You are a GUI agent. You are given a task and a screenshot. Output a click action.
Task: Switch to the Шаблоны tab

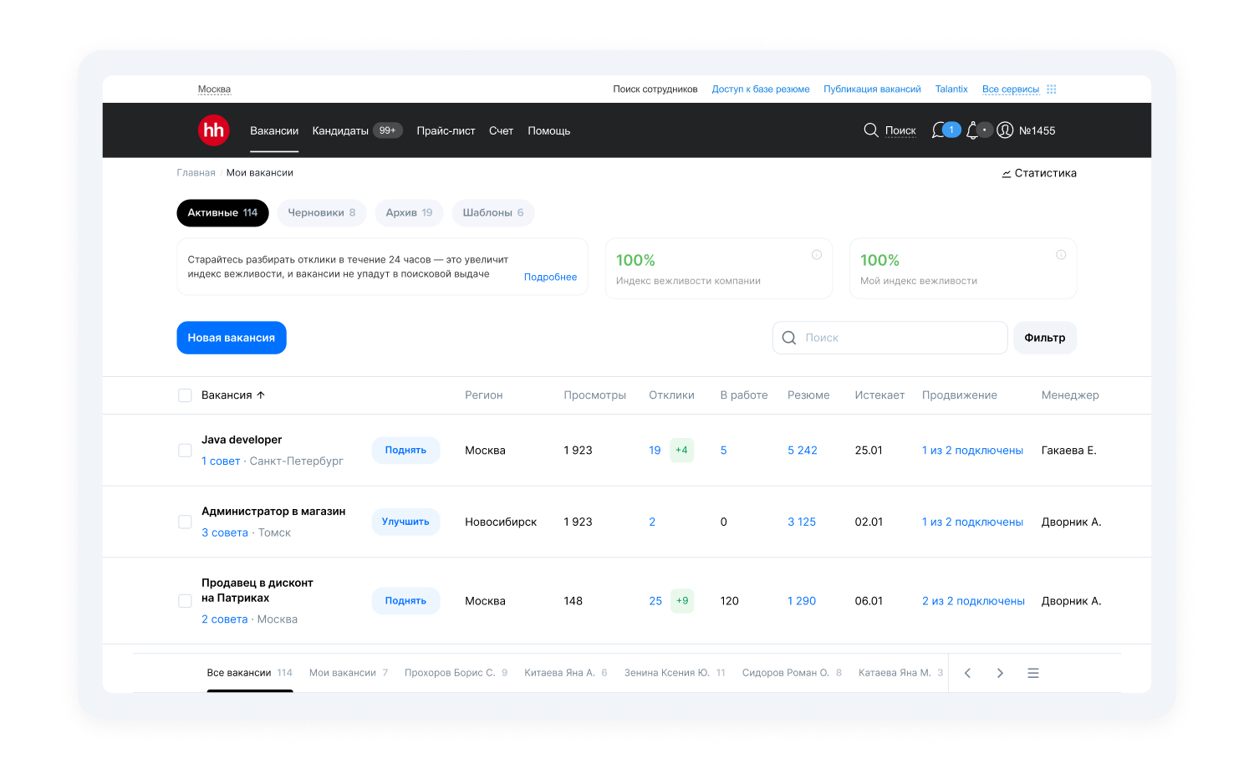(x=493, y=213)
